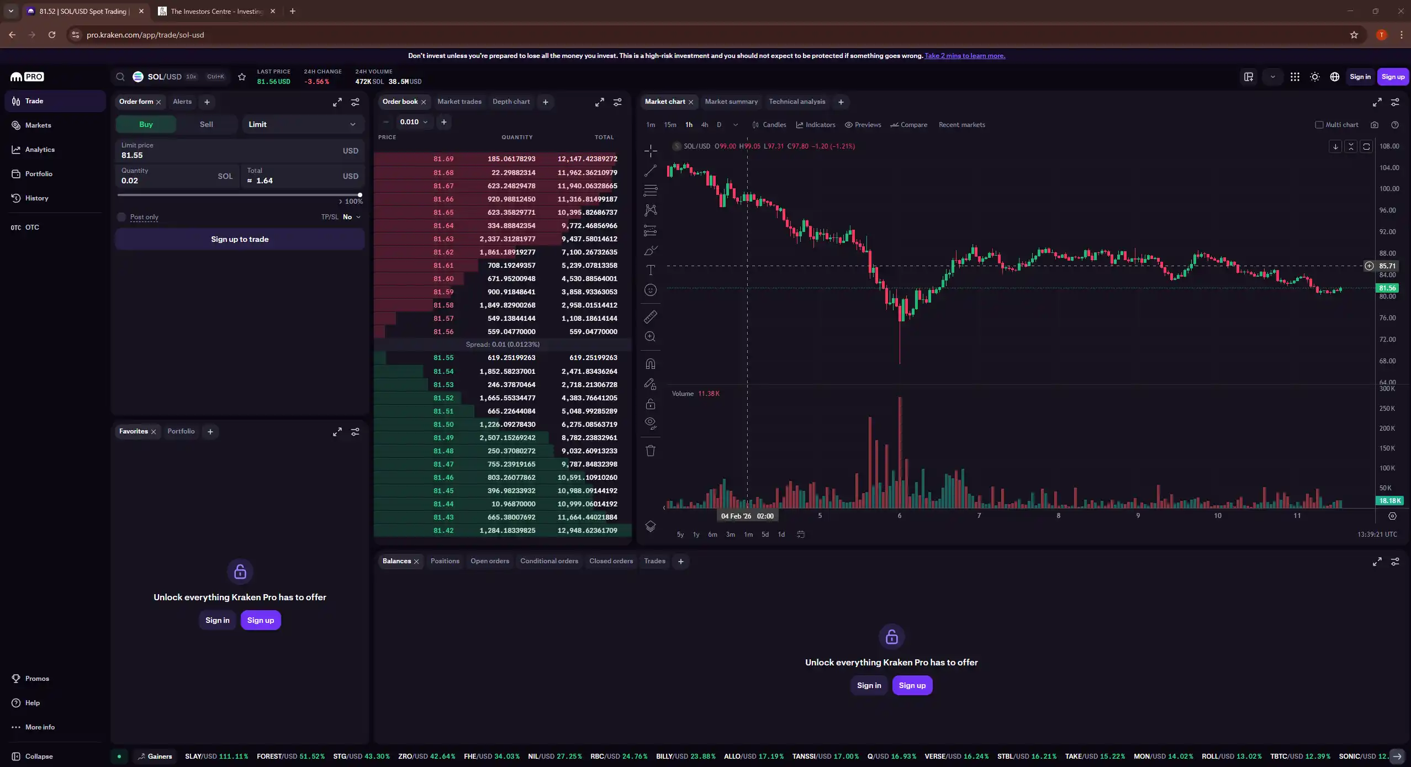Select the forecasting and measurement tool
This screenshot has width=1411, height=767.
pos(651,230)
